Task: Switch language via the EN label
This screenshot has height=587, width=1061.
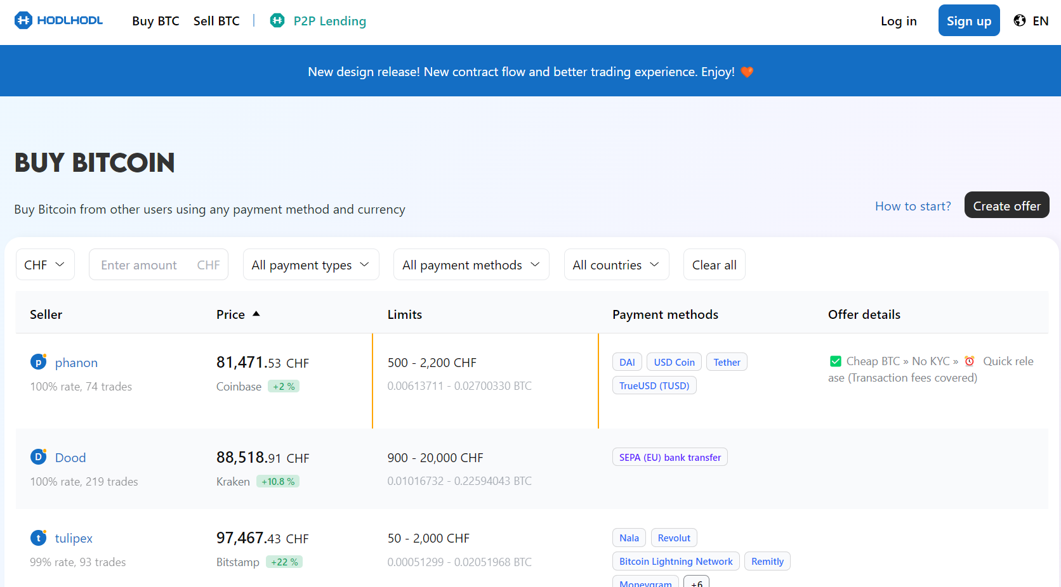Action: tap(1040, 21)
